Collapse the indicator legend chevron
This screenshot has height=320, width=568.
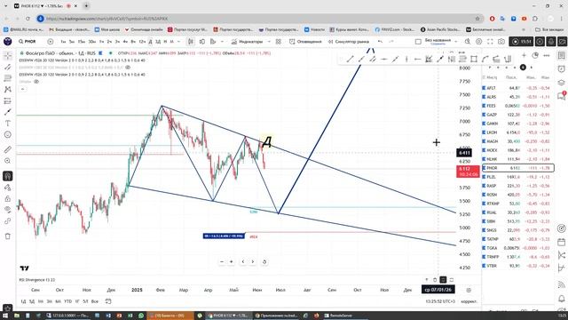click(x=22, y=89)
